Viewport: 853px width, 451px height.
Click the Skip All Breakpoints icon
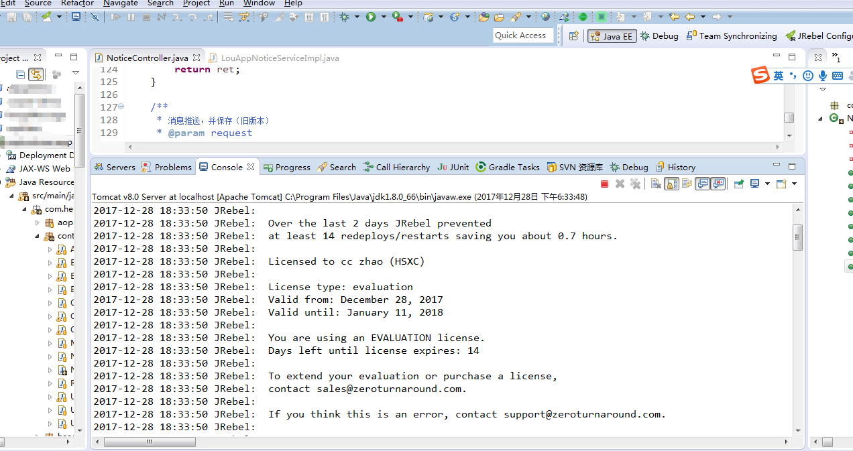coord(95,17)
